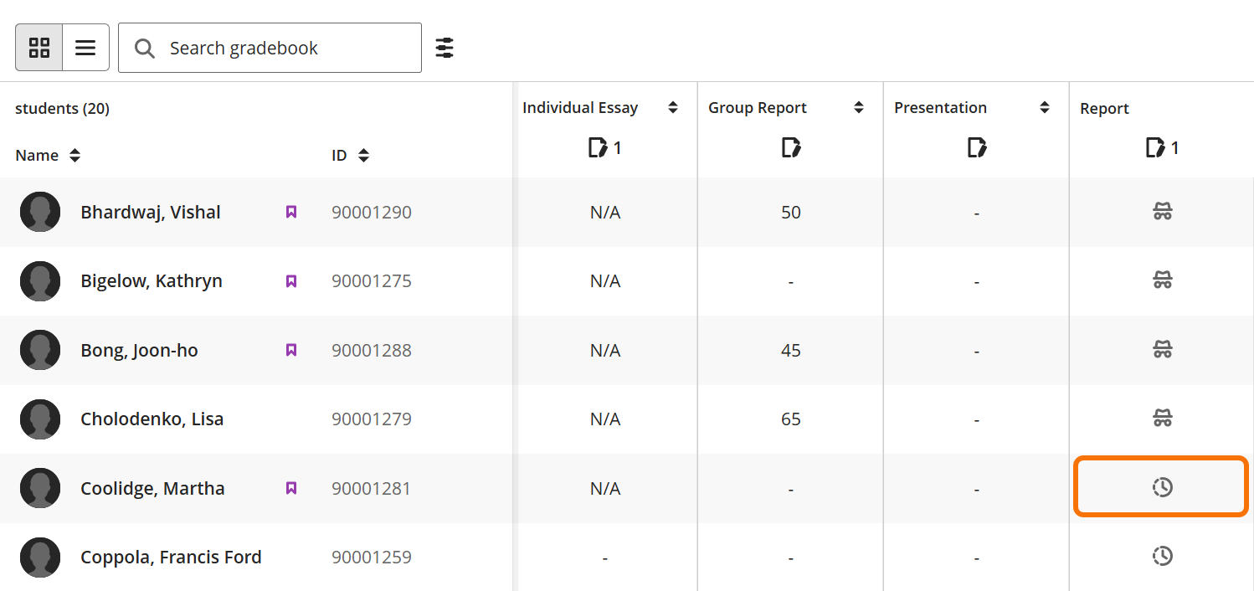Click the purple flag beside Bong, Joon-ho
The height and width of the screenshot is (591, 1254).
(x=291, y=350)
